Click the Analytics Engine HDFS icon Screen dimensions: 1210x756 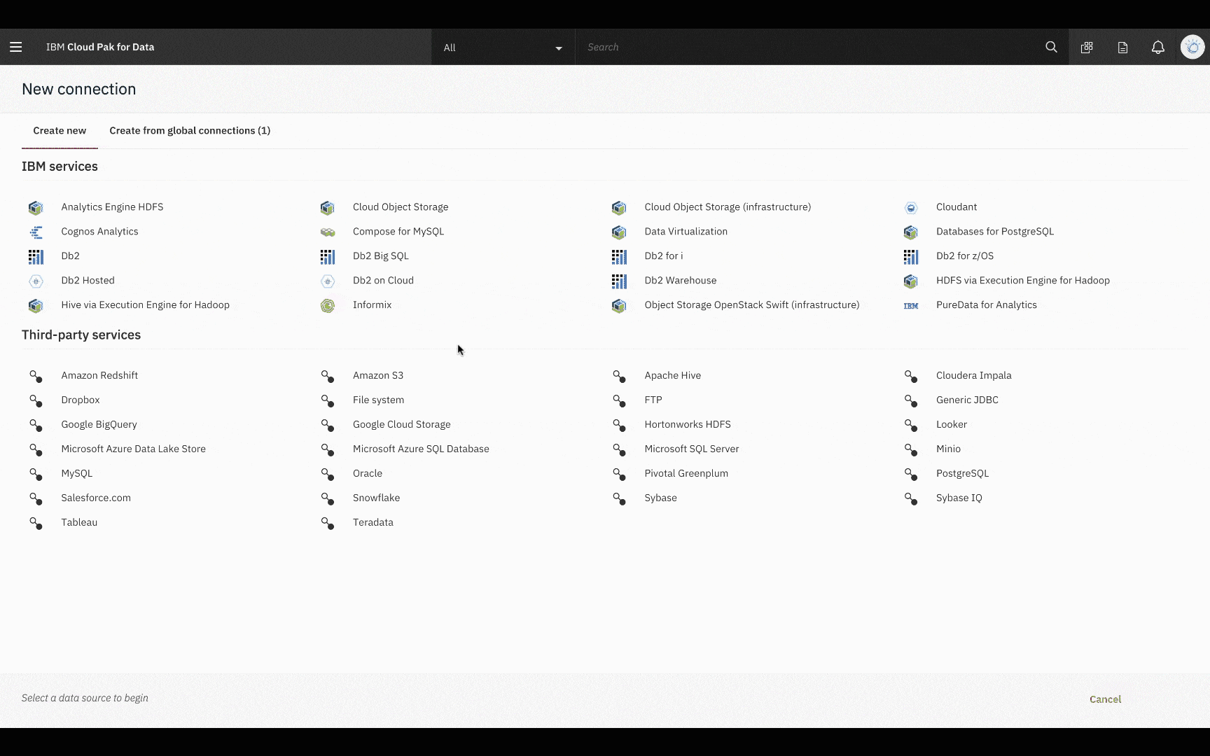click(36, 207)
